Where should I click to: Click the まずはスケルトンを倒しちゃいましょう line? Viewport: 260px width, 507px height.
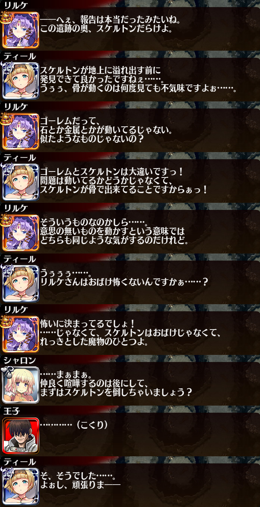(116, 393)
